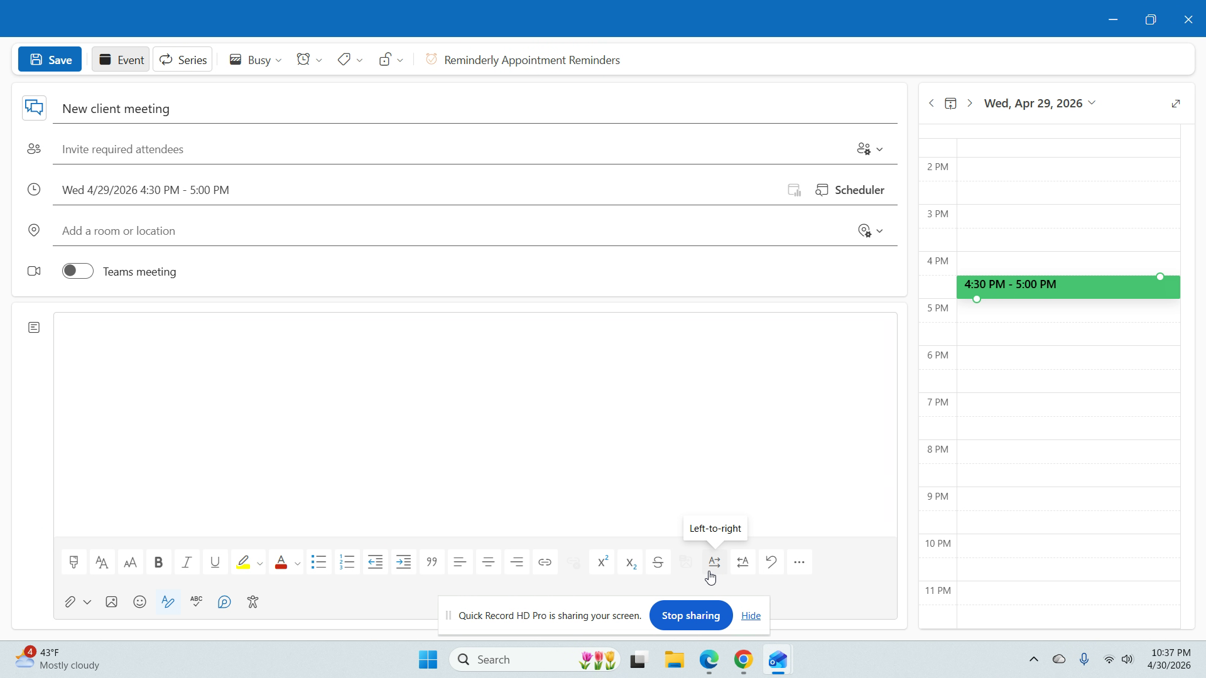The height and width of the screenshot is (678, 1206).
Task: Open the attendee options dropdown
Action: pyautogui.click(x=870, y=149)
